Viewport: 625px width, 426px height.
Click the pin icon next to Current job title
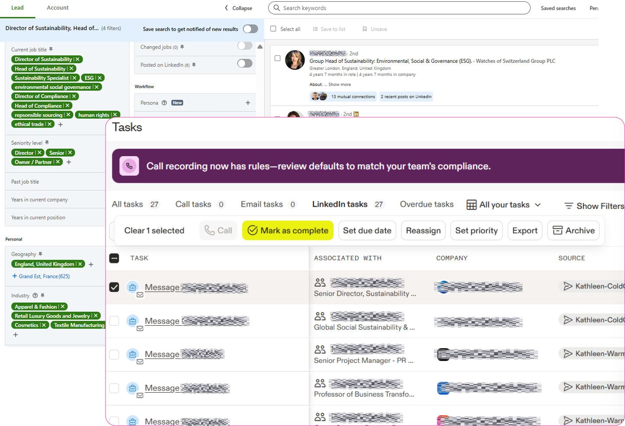[x=51, y=49]
